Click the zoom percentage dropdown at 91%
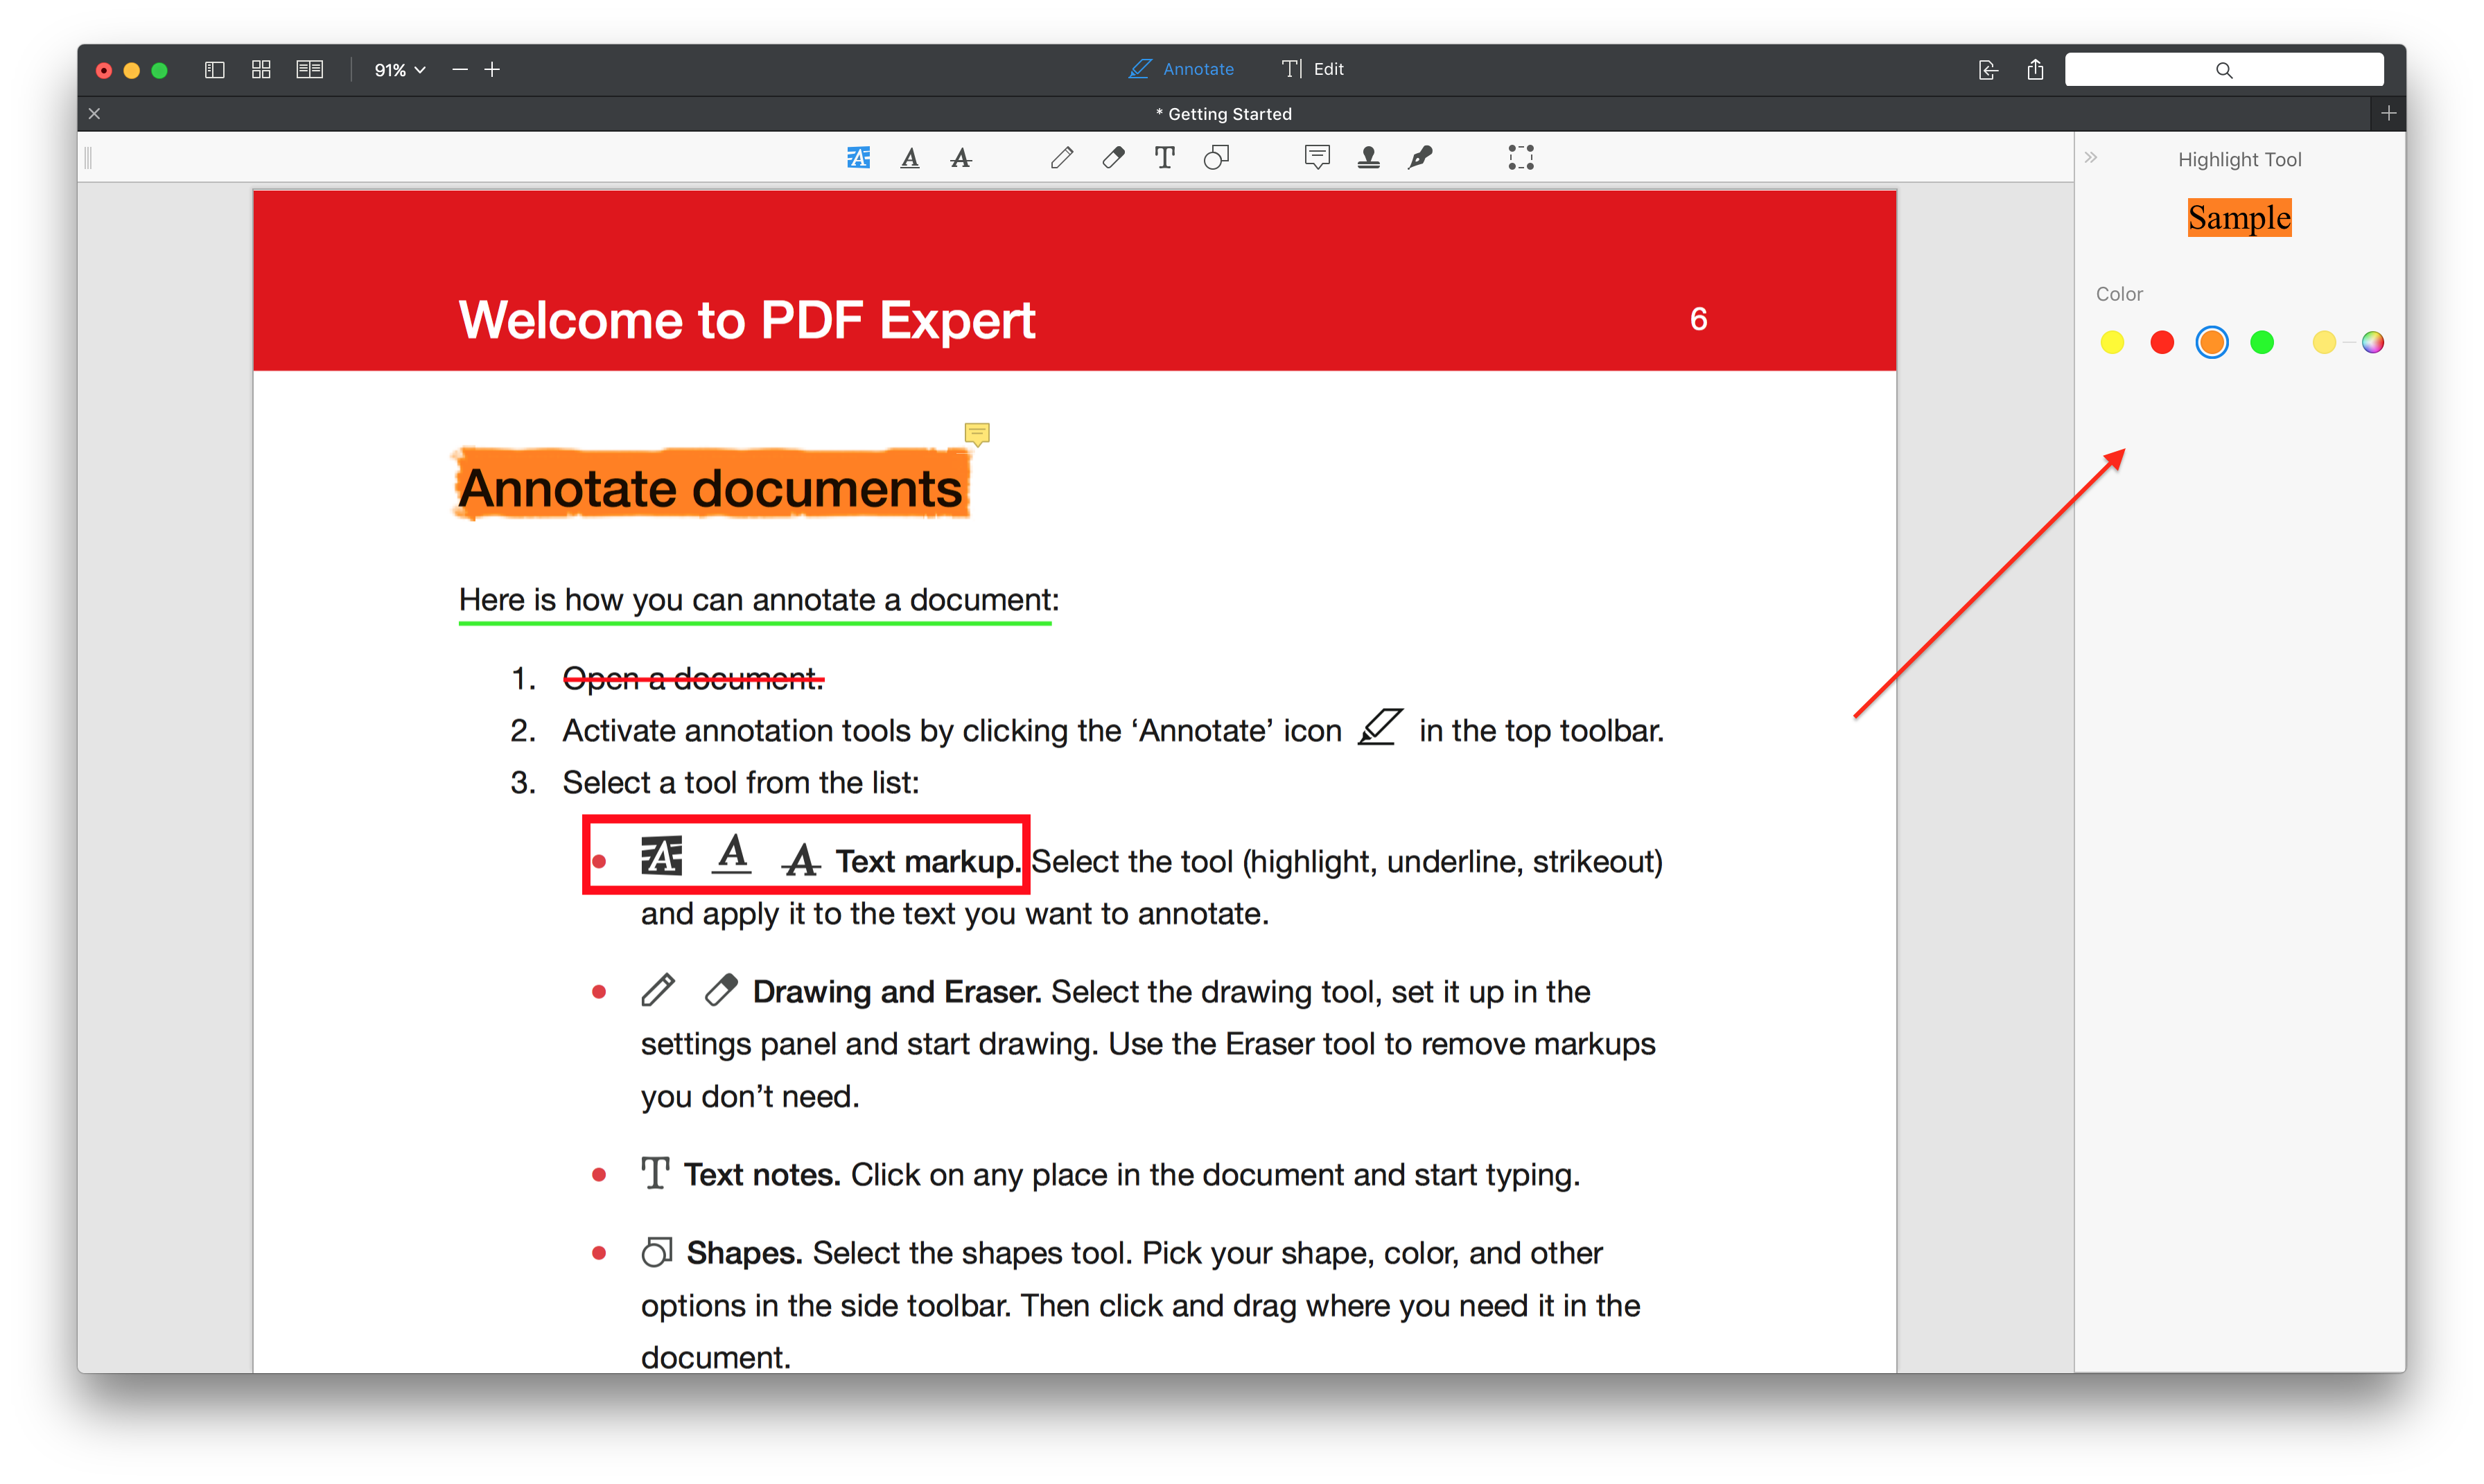This screenshot has height=1484, width=2484. (398, 69)
